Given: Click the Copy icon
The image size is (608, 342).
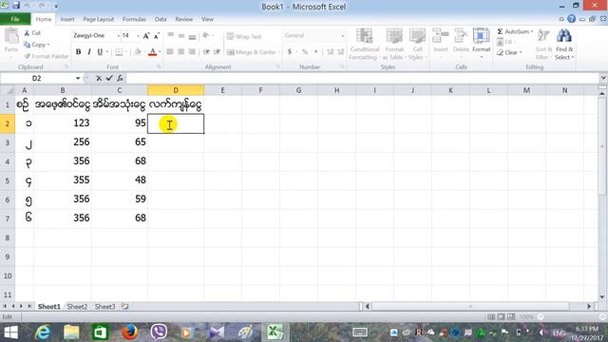Looking at the screenshot, I should (x=27, y=45).
